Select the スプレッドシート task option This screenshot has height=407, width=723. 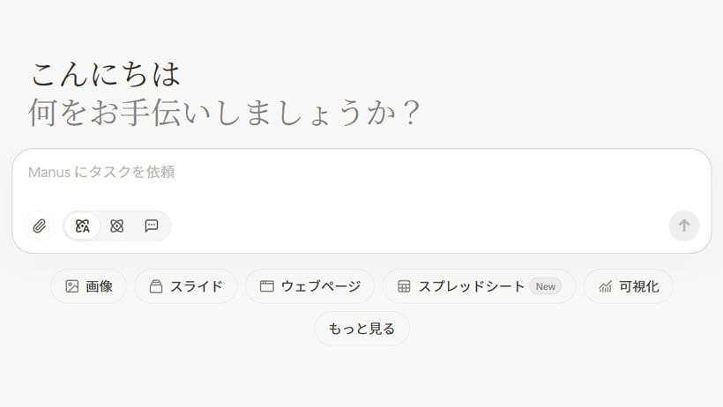(471, 286)
